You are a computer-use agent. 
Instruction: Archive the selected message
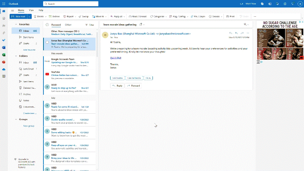pyautogui.click(x=54, y=16)
